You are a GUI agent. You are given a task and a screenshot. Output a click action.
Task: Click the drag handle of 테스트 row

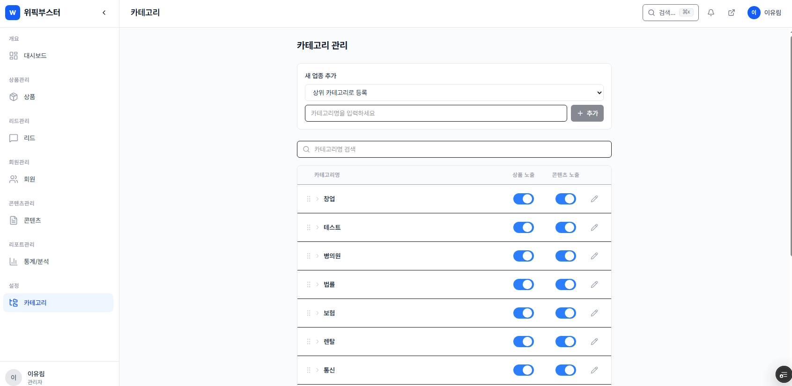tap(309, 227)
